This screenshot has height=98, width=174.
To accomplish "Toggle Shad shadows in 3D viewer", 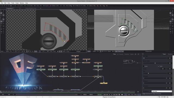I will tap(119, 51).
